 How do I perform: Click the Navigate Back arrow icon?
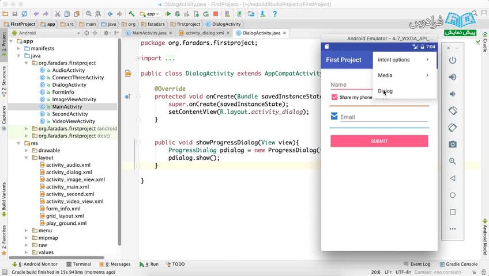(110, 14)
